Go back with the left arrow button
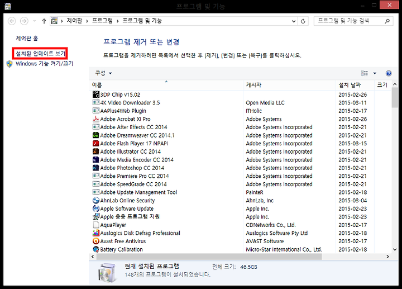Viewport: 402px width, 289px height. coord(12,21)
